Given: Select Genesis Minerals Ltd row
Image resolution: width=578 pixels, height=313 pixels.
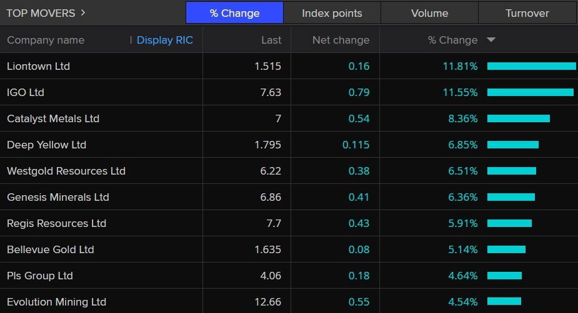Looking at the screenshot, I should (58, 197).
